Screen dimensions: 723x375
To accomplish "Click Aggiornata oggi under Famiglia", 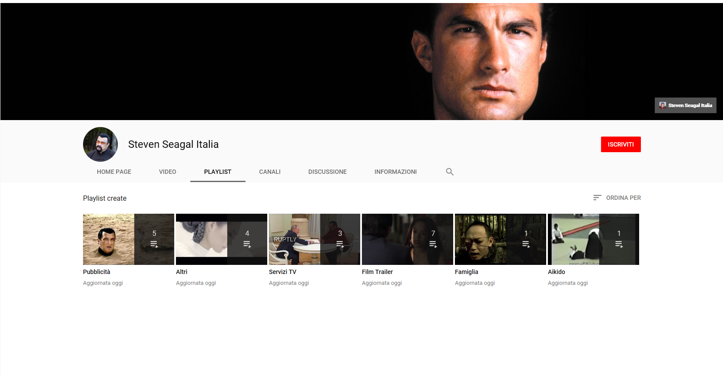I will pyautogui.click(x=475, y=283).
